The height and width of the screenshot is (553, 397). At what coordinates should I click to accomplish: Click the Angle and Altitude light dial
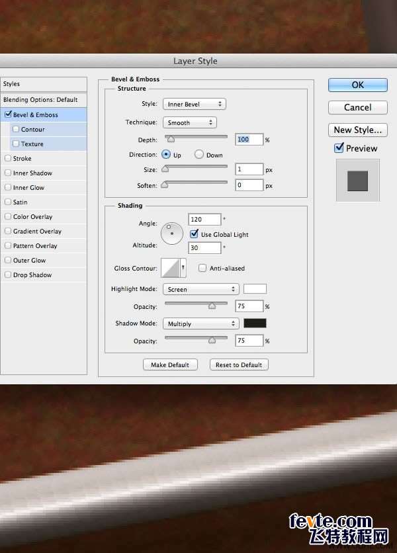(172, 233)
